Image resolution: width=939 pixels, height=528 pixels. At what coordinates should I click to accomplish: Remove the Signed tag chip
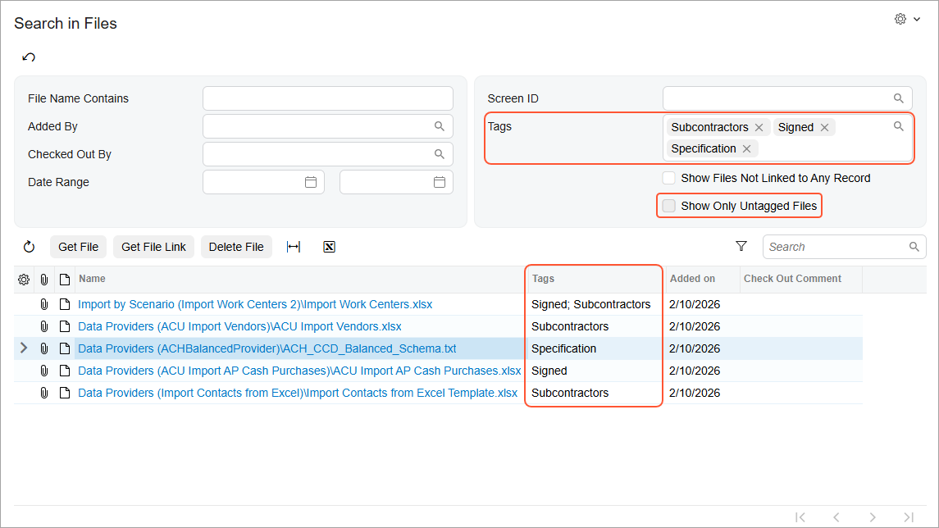[x=824, y=128]
